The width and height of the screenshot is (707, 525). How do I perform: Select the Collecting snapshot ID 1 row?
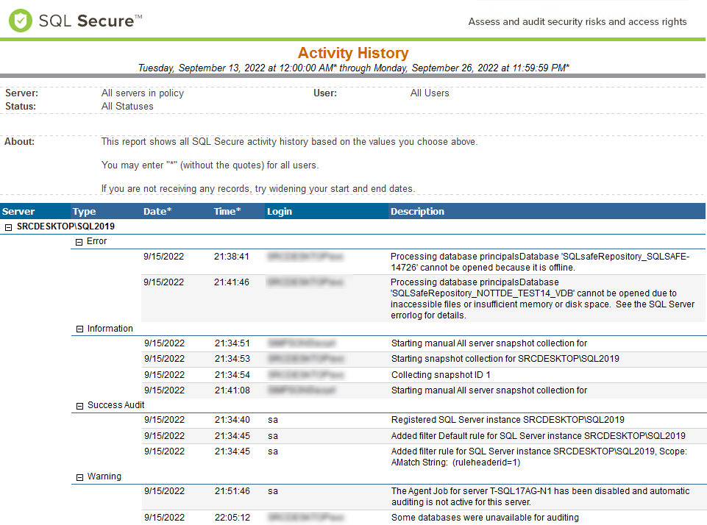click(424, 375)
